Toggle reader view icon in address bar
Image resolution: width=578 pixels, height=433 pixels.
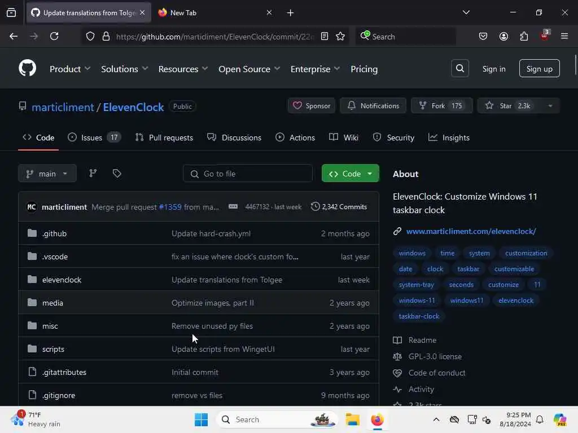pyautogui.click(x=325, y=36)
